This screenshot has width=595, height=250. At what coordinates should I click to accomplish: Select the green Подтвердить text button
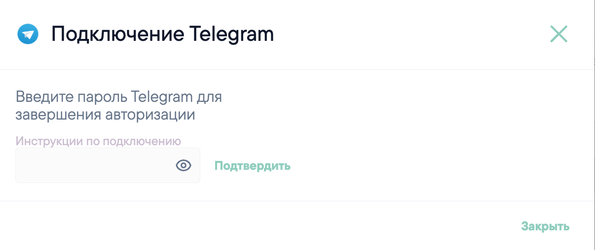click(253, 166)
